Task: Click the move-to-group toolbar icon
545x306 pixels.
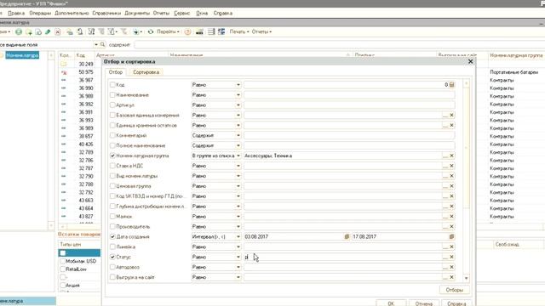Action: 80,32
